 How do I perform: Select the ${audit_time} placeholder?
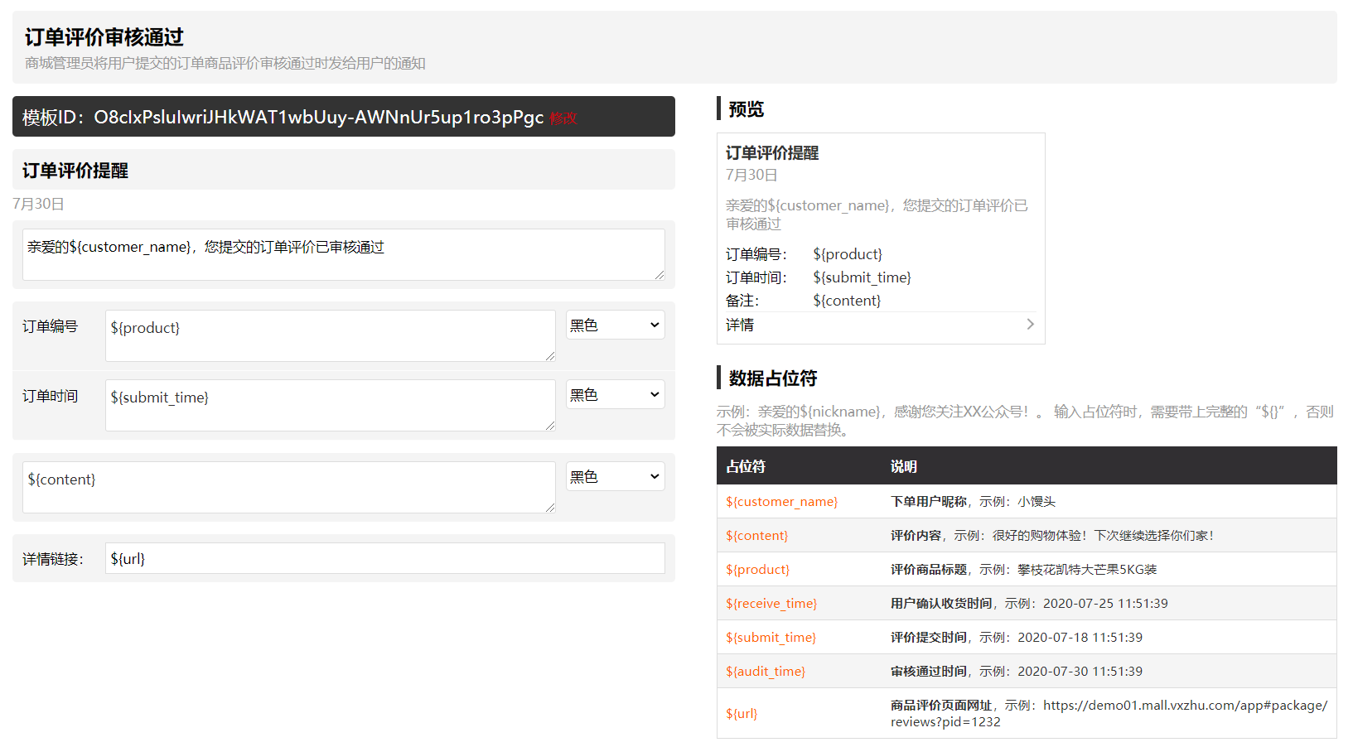(765, 671)
